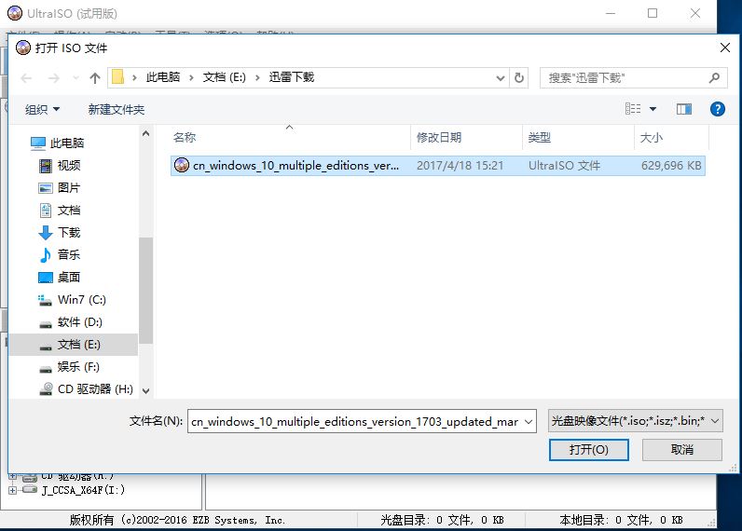Select 软件 (D:) drive

click(70, 322)
